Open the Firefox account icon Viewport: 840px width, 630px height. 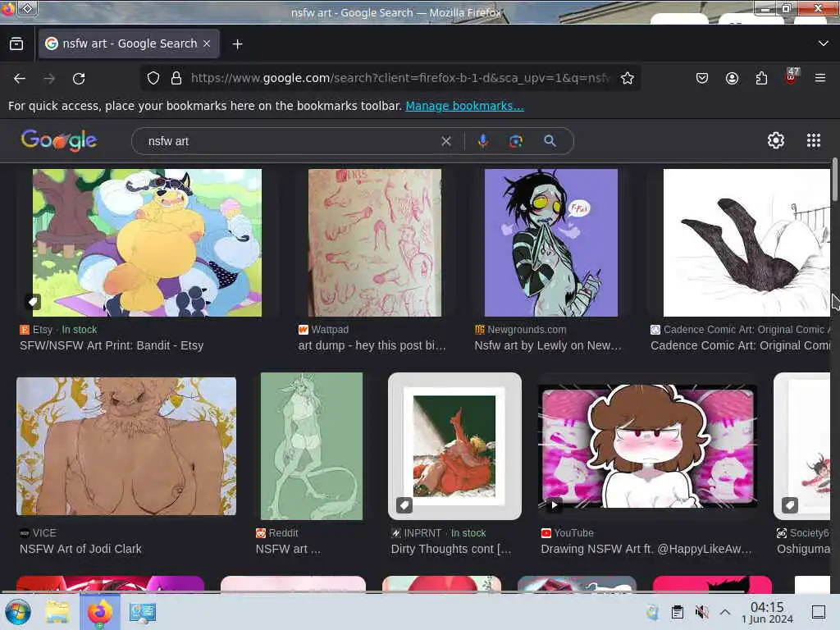tap(732, 78)
